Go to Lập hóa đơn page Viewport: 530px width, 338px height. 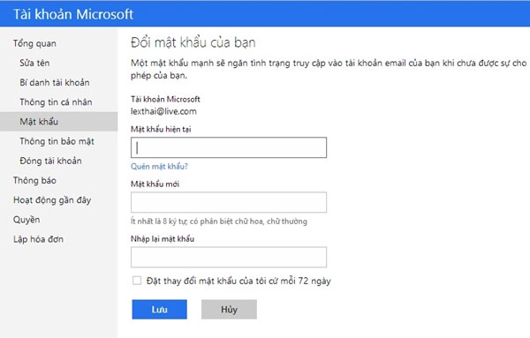point(38,239)
